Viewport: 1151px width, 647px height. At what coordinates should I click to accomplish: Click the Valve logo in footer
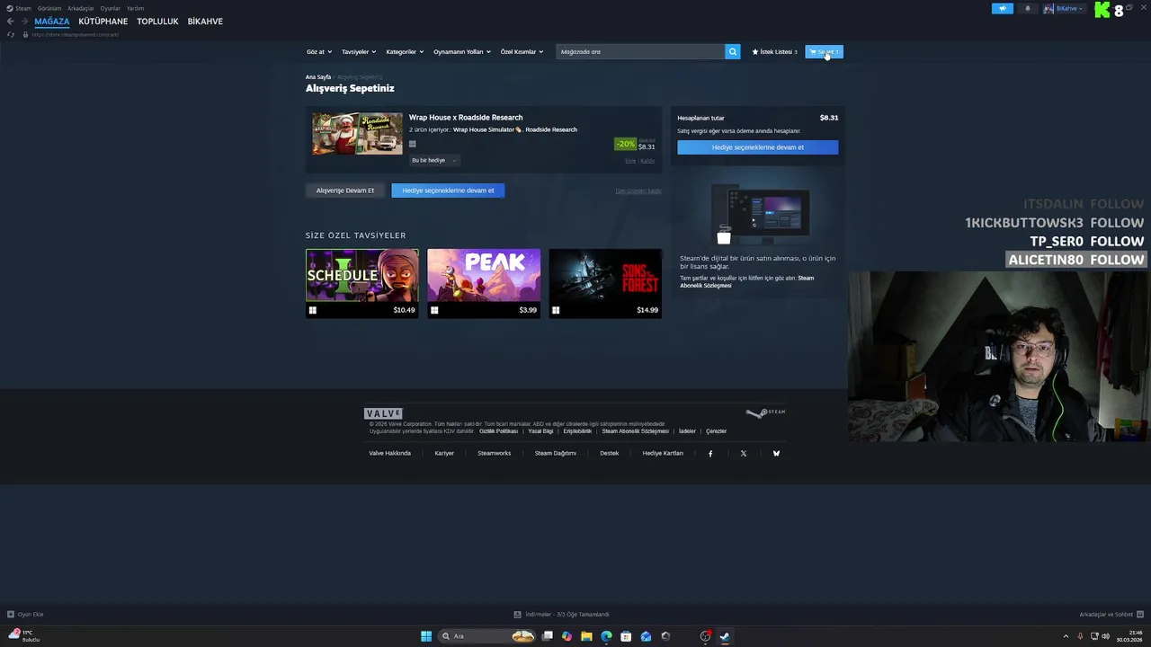383,413
